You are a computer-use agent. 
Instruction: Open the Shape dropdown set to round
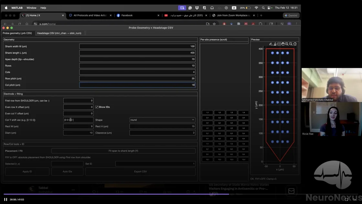click(x=162, y=120)
